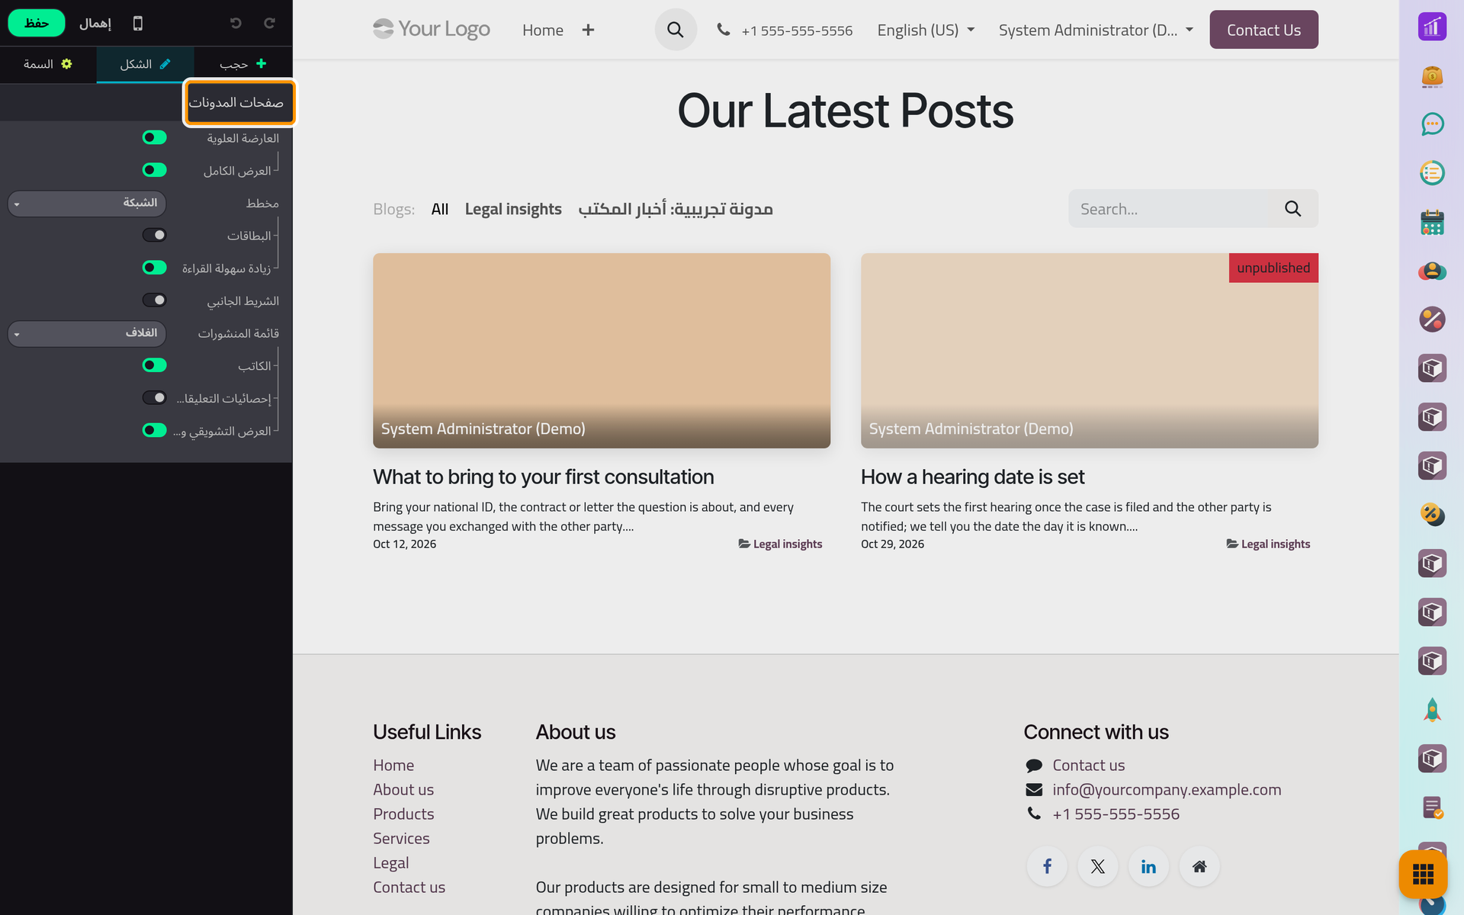This screenshot has height=915, width=1464.
Task: Toggle the العارضة العلوية switch
Action: pos(154,138)
